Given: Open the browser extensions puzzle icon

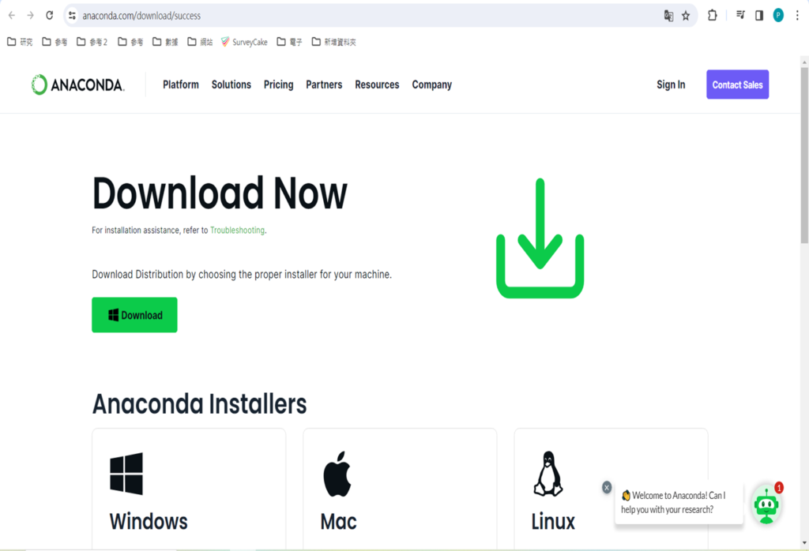Looking at the screenshot, I should 713,15.
